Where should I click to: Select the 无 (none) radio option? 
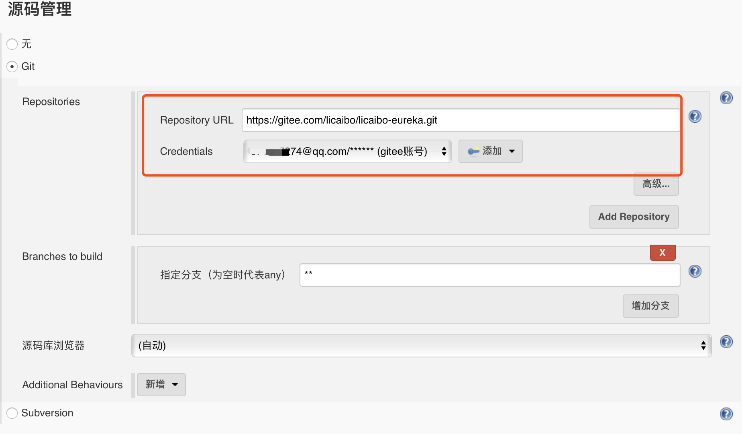click(12, 44)
